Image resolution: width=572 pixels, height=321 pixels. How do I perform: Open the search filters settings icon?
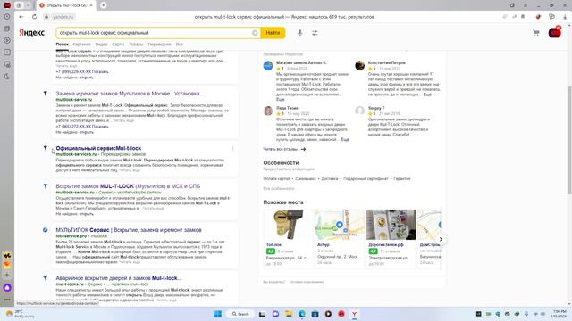[315, 33]
